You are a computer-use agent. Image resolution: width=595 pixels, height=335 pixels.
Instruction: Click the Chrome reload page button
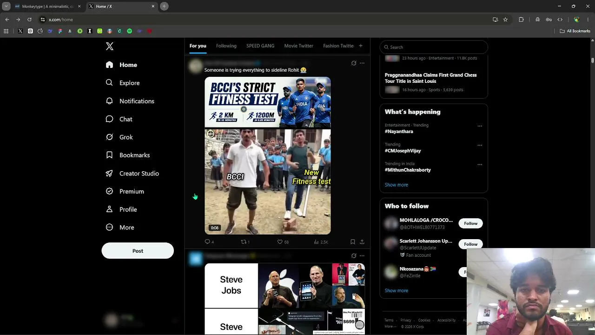pos(29,20)
